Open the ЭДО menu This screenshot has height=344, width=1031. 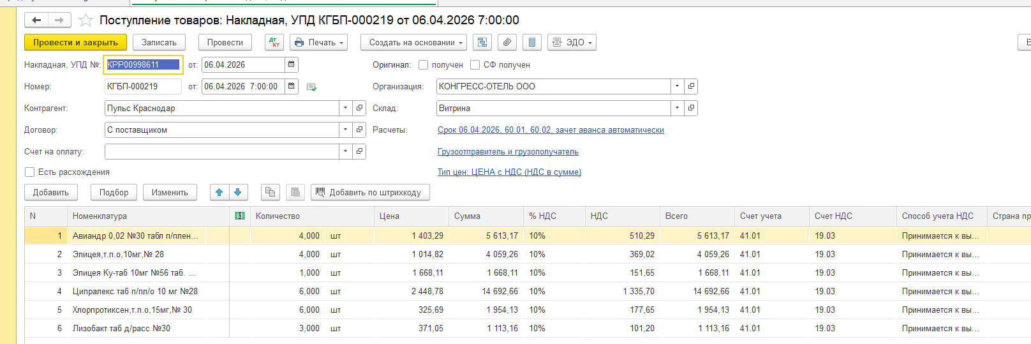(572, 43)
